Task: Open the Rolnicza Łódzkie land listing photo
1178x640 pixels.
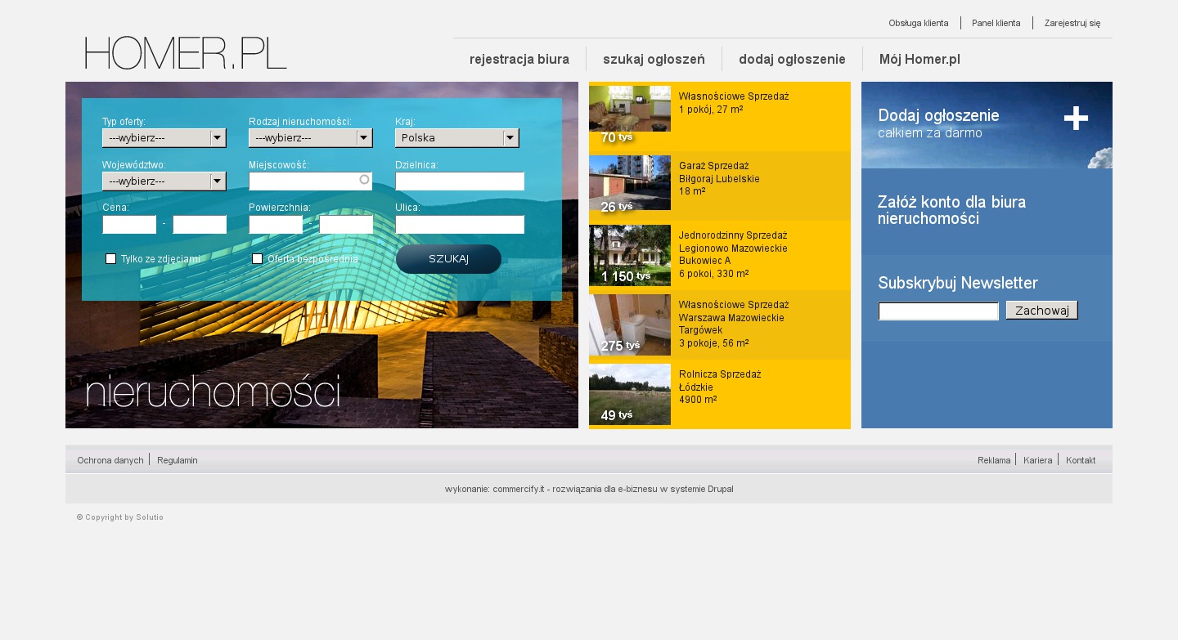Action: (x=629, y=394)
